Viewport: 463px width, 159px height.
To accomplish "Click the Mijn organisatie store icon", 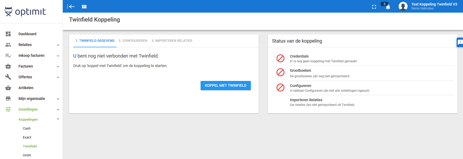I will 8,99.
